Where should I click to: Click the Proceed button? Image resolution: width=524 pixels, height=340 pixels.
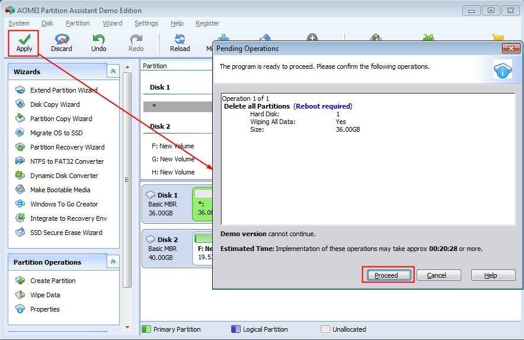(x=389, y=275)
